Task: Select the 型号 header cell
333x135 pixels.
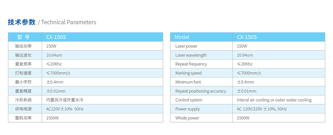Action: (23, 37)
